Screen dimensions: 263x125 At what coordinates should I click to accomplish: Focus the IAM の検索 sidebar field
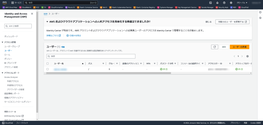(18, 26)
